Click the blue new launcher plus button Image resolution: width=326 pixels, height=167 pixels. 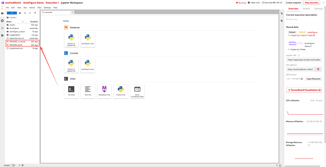12,13
